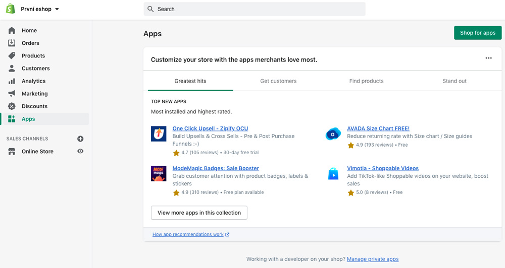Click the star icon for ModeMagic rating
This screenshot has height=268, width=505.
click(x=176, y=193)
